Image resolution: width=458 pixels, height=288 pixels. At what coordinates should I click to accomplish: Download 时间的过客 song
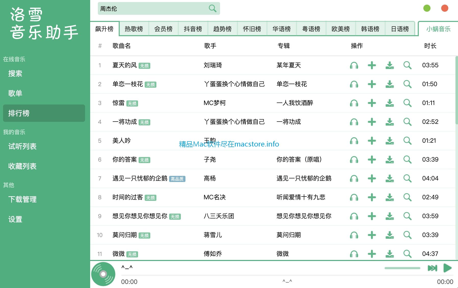(390, 197)
